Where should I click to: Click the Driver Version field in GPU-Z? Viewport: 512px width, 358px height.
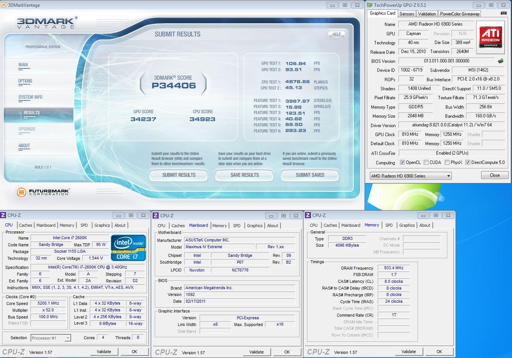pos(451,125)
